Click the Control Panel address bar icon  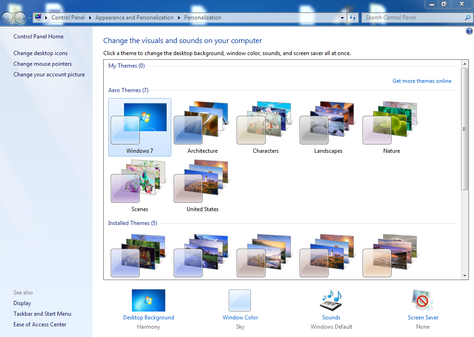pyautogui.click(x=38, y=17)
